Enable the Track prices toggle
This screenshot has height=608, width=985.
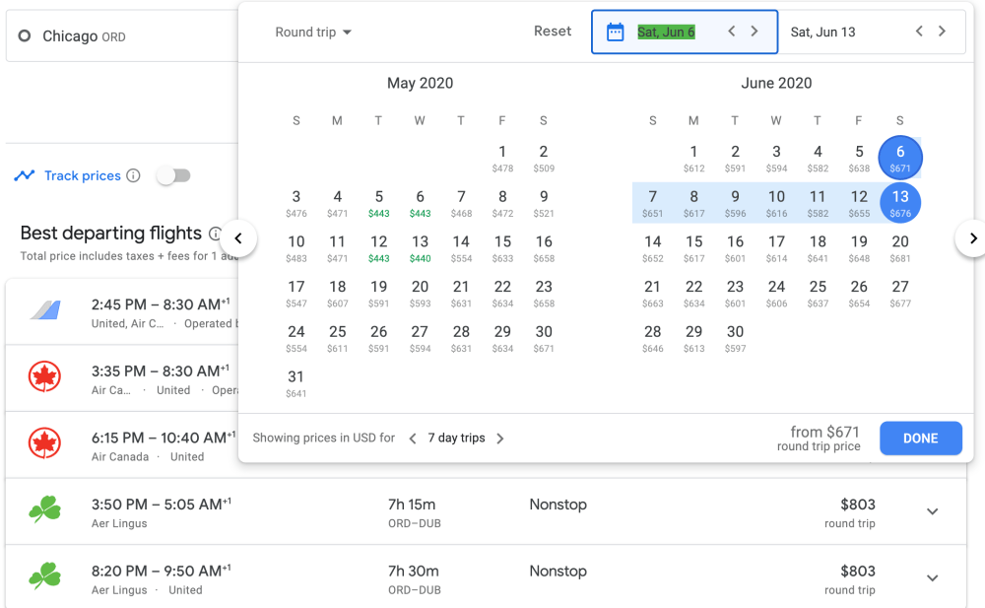(173, 175)
